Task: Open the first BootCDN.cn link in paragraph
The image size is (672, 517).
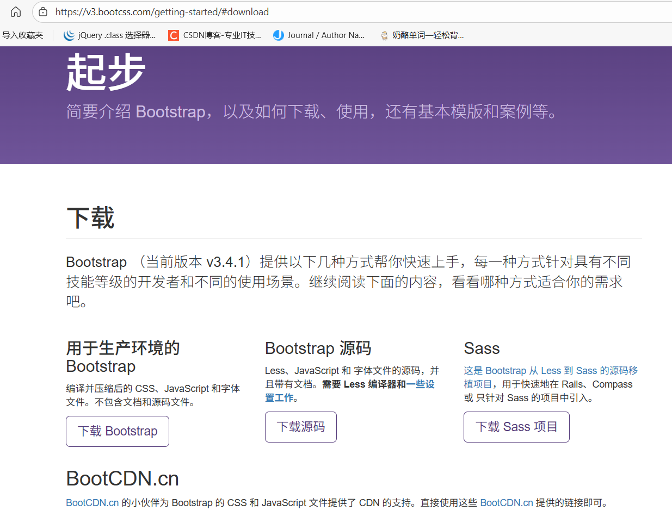Action: (93, 502)
